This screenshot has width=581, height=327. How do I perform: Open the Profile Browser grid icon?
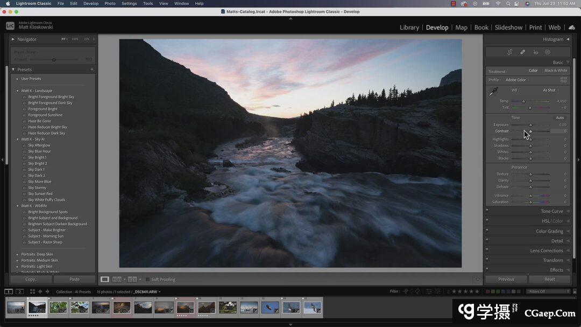[x=563, y=80]
